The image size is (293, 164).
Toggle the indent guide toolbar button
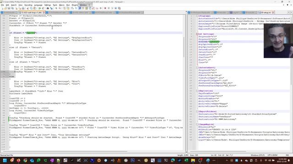click(x=79, y=8)
